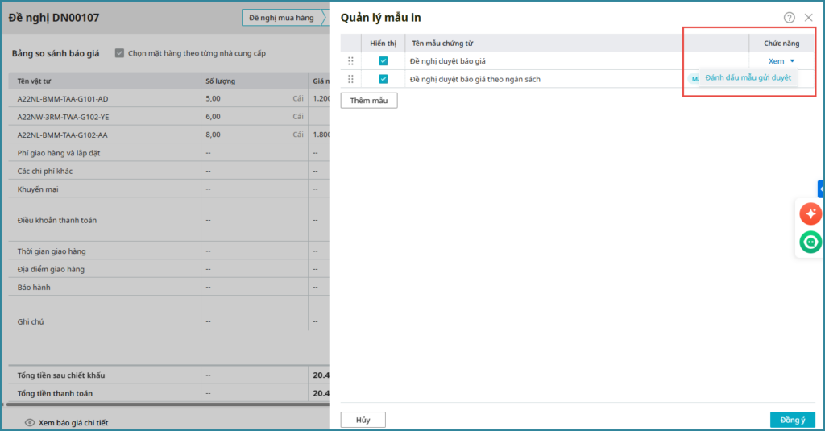Open the green chat support icon

(x=810, y=242)
